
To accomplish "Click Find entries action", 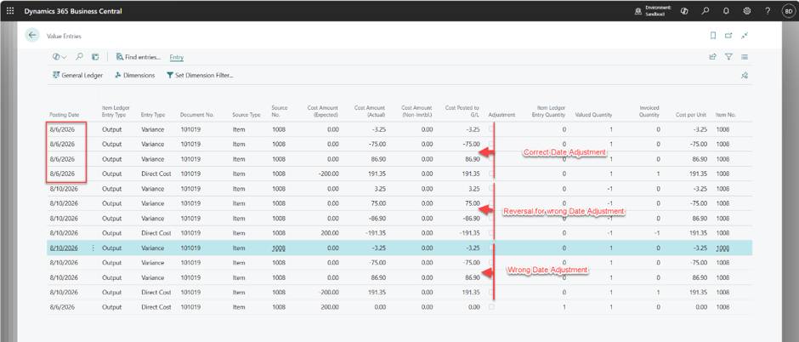I will click(x=138, y=57).
